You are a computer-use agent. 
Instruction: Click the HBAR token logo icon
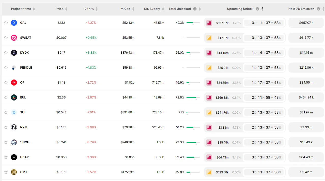(14, 157)
